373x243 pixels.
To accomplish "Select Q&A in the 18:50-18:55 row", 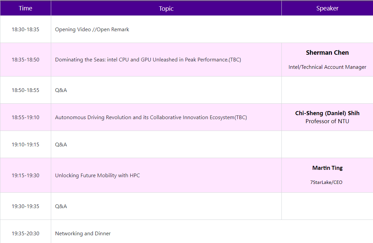I will 61,90.
